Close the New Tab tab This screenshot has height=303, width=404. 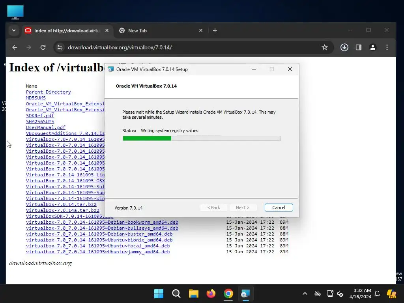(x=201, y=30)
